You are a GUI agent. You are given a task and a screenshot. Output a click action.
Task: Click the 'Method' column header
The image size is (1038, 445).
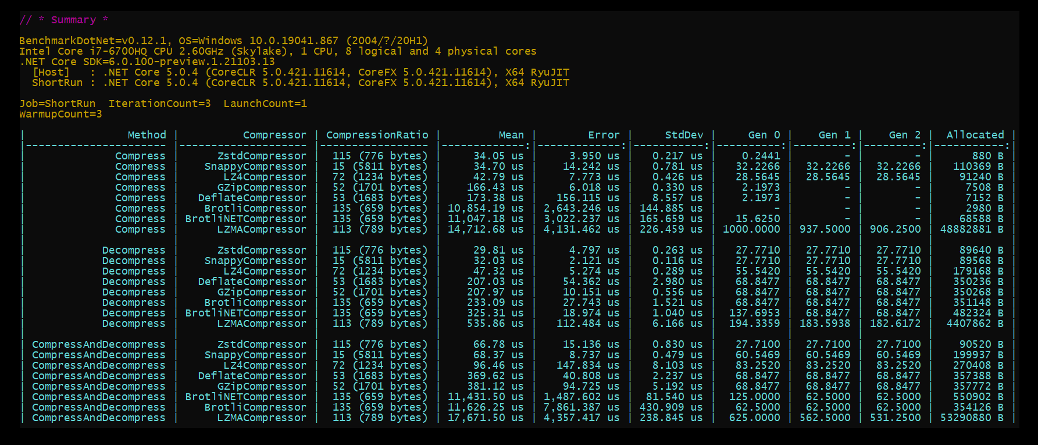(x=147, y=135)
